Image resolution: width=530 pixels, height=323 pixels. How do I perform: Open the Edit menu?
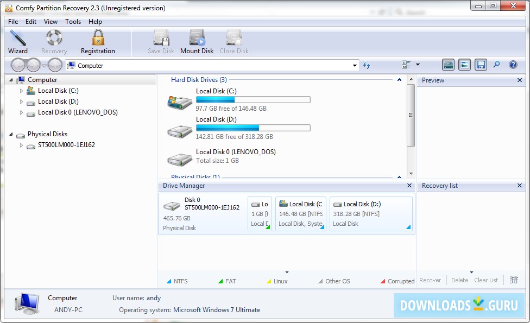click(x=31, y=22)
